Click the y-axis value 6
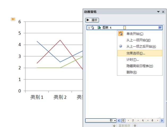The height and width of the screenshot is (127, 167). (x=20, y=22)
